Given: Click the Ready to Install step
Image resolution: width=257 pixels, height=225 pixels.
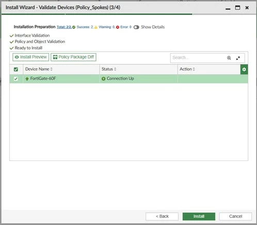Looking at the screenshot, I should [x=28, y=48].
